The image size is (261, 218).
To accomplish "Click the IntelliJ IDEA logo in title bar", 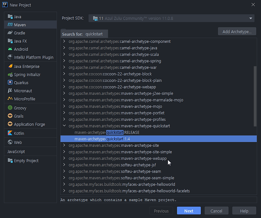I will (5, 5).
